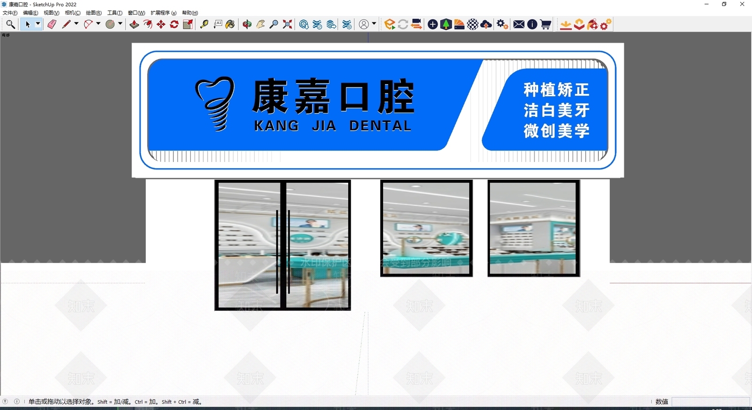Select the Move tool with red arrows
This screenshot has width=752, height=410.
161,24
